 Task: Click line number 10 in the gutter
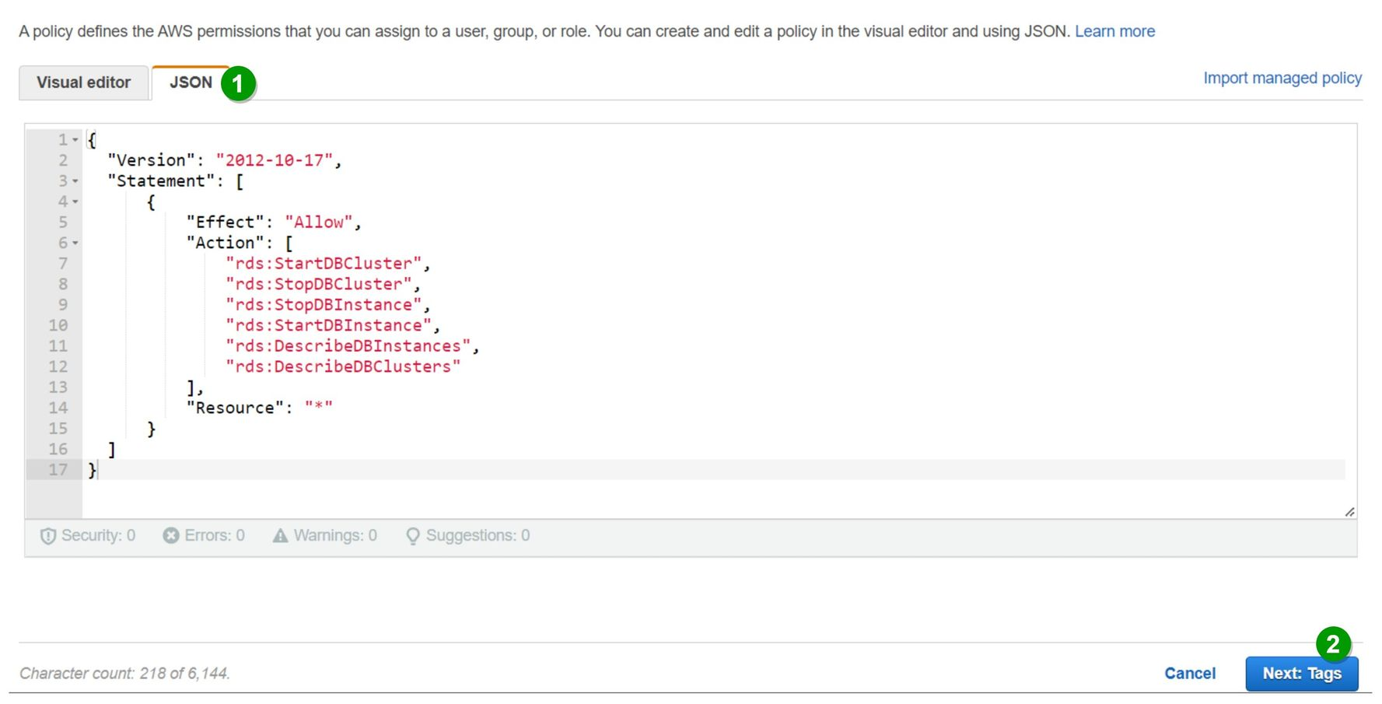(58, 325)
